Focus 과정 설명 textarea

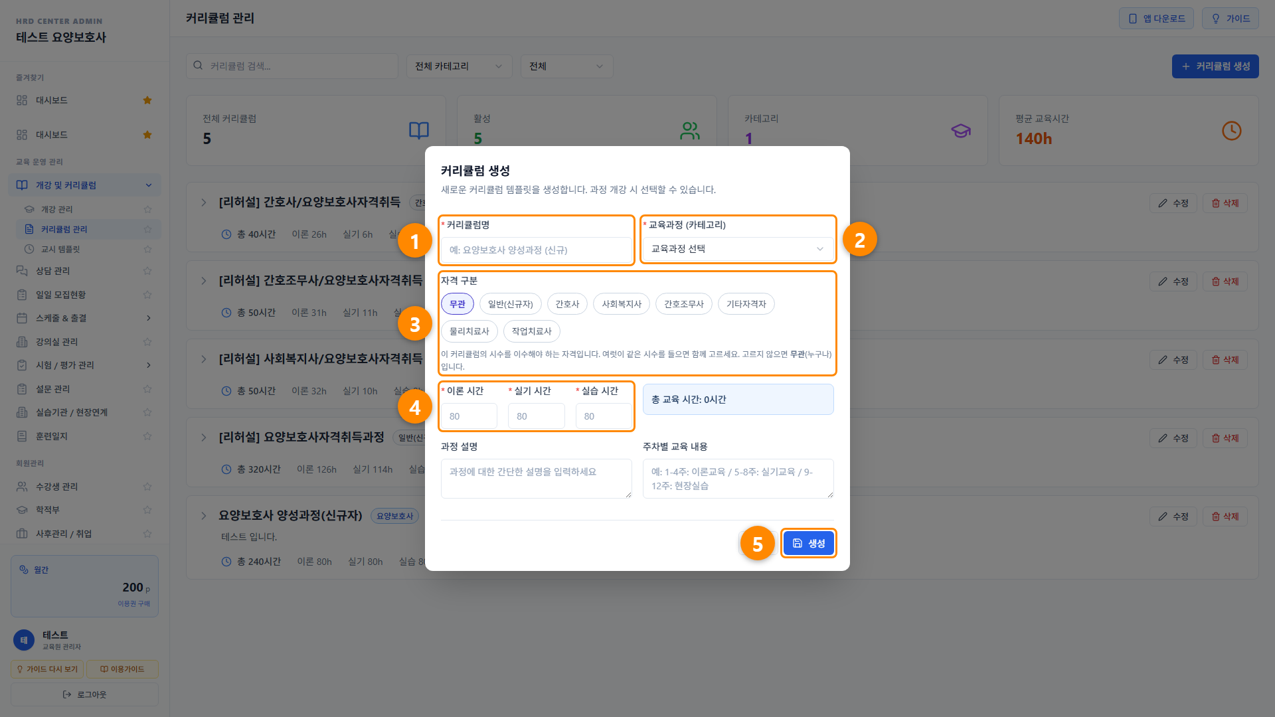537,479
